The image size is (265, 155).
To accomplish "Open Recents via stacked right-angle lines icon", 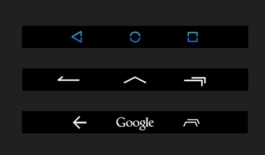I will click(x=195, y=82).
